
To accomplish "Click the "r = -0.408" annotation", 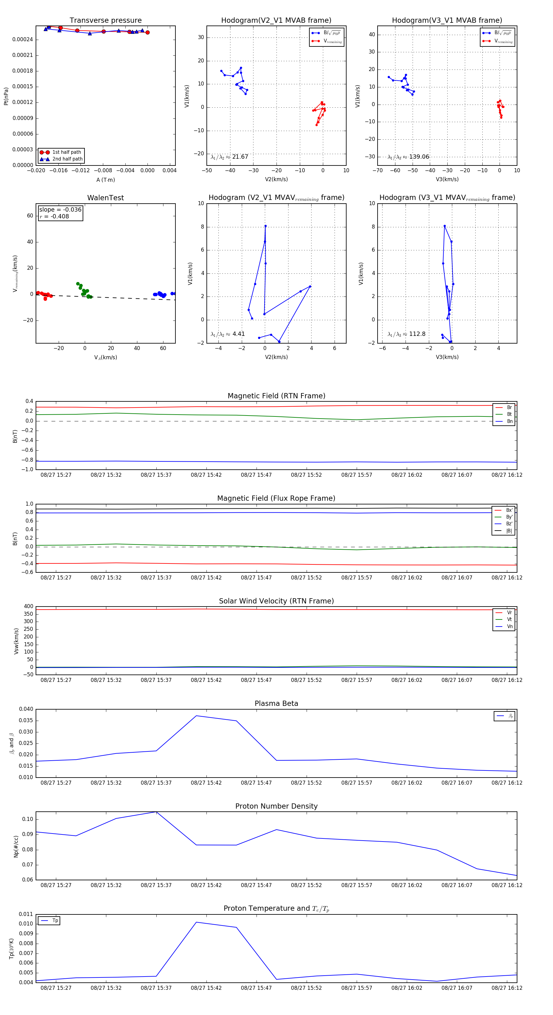I will [54, 216].
